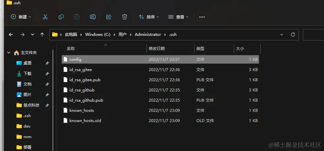Click Administrator breadcrumb segment

click(x=148, y=35)
